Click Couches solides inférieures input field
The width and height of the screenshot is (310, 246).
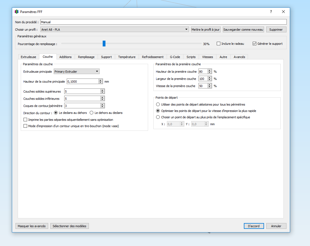[82, 98]
